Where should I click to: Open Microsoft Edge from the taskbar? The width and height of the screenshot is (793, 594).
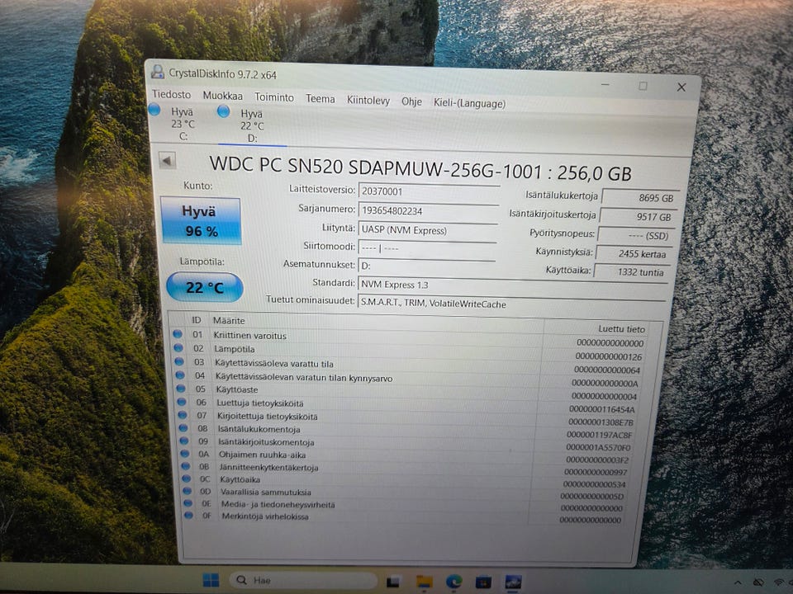(x=453, y=582)
